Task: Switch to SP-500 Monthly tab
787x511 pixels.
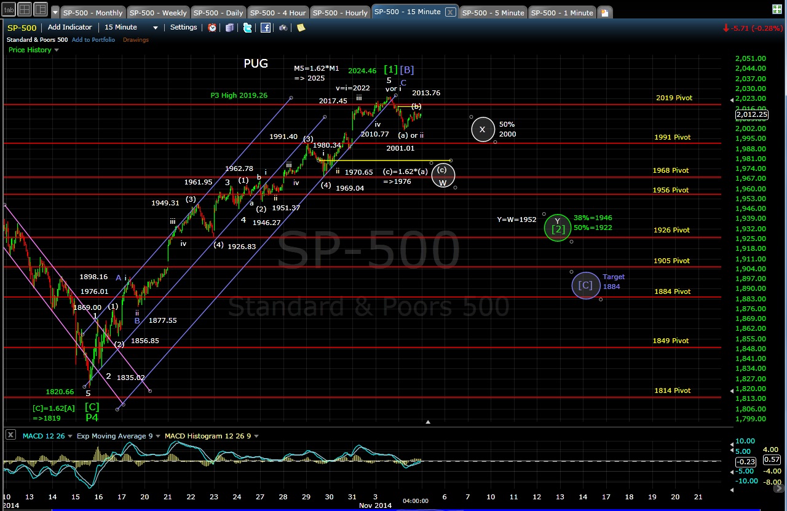Action: (x=93, y=12)
